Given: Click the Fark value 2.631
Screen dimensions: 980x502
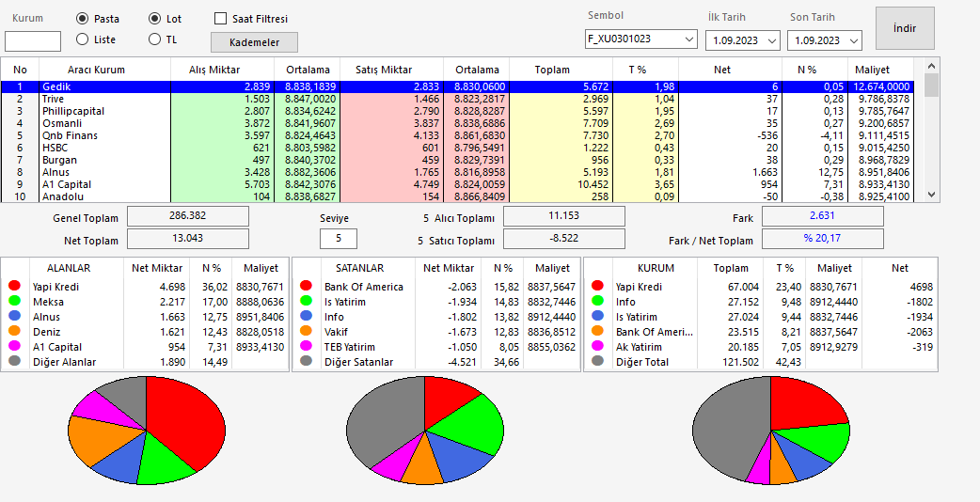Looking at the screenshot, I should point(823,216).
